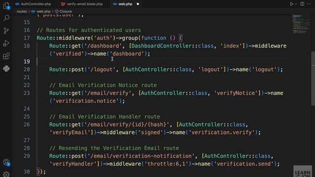Click line number 30 in the gutter
The width and height of the screenshot is (315, 177).
coord(27,172)
